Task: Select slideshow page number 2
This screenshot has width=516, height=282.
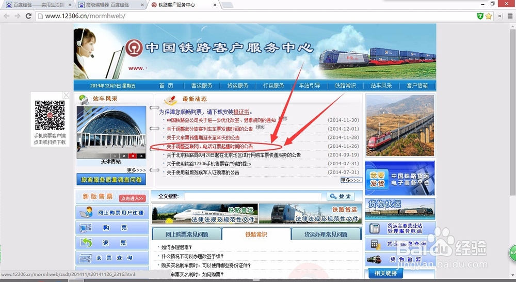Action: 124,156
